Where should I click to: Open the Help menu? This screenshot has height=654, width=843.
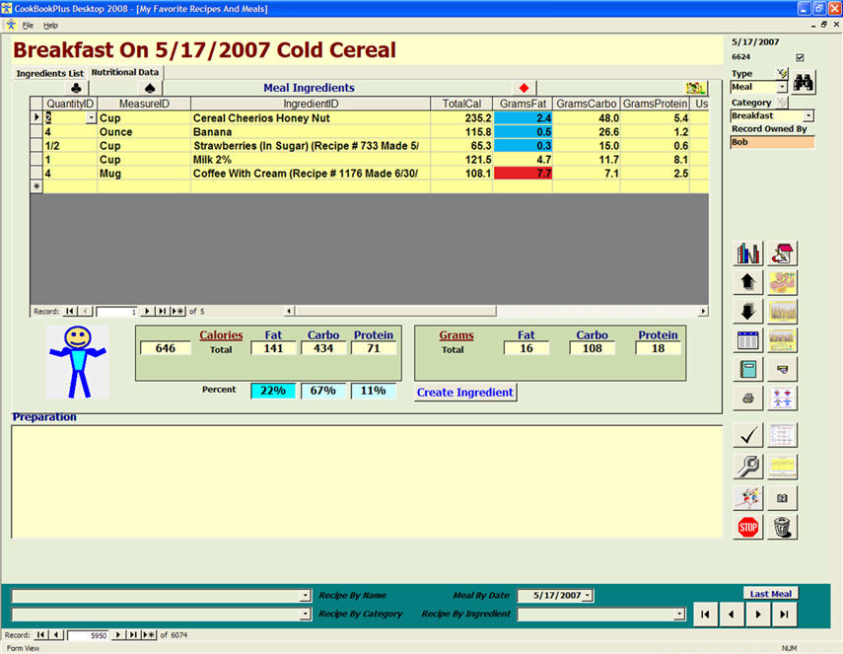click(50, 25)
